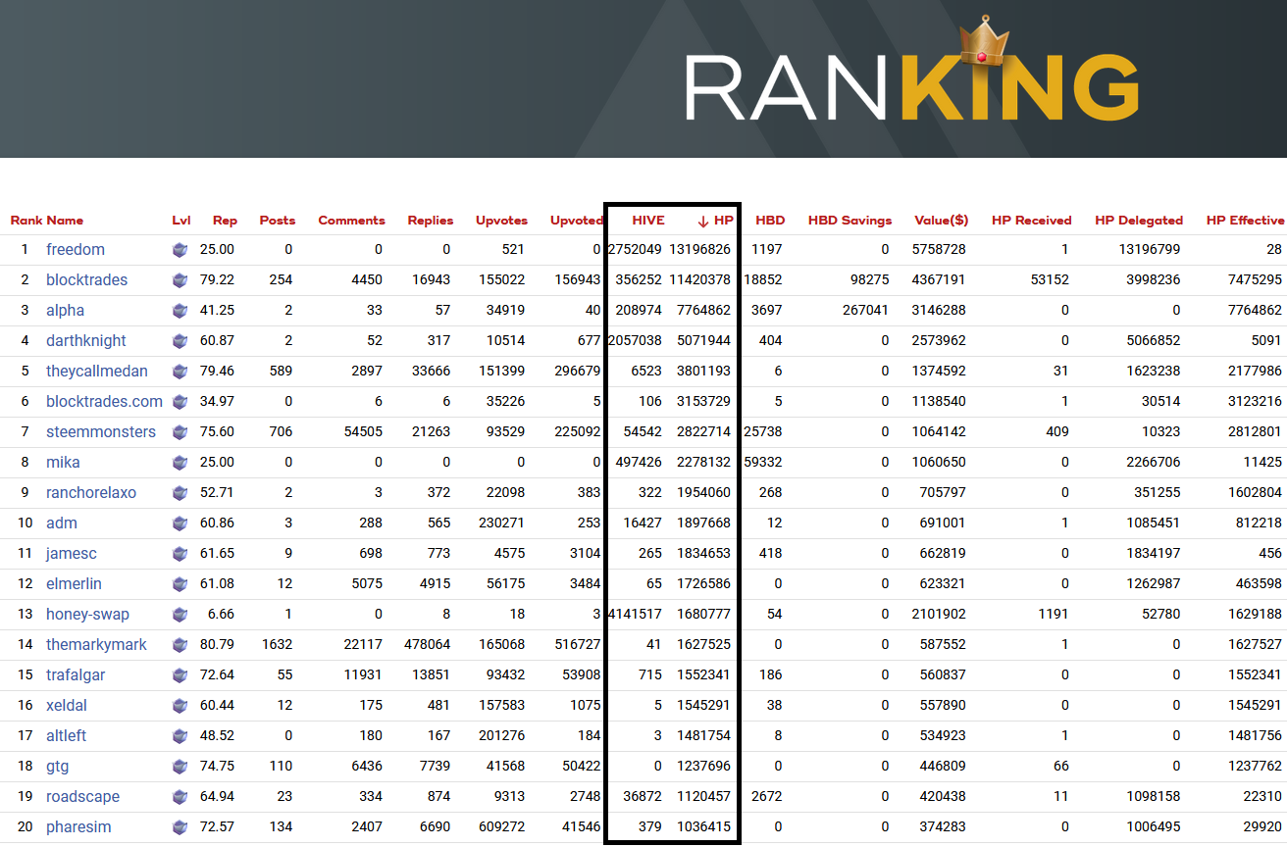Open the gtg account link
1287x847 pixels.
point(58,767)
